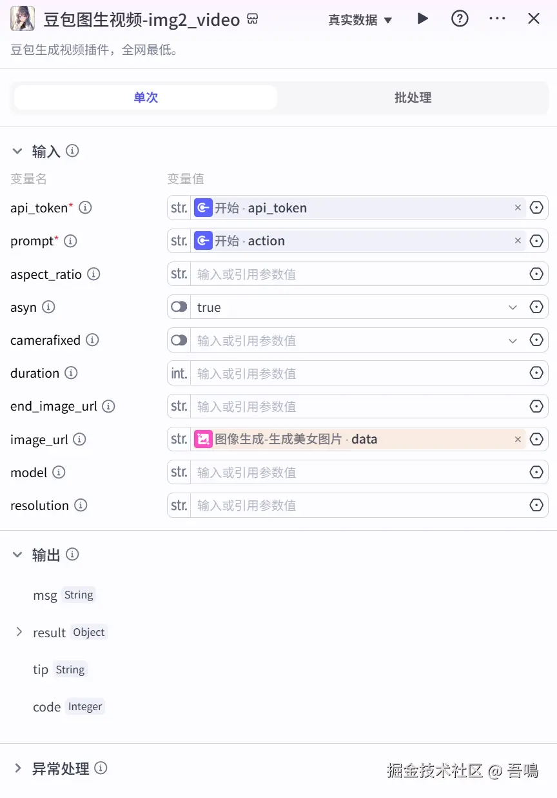Remove the action reference from prompt

518,241
